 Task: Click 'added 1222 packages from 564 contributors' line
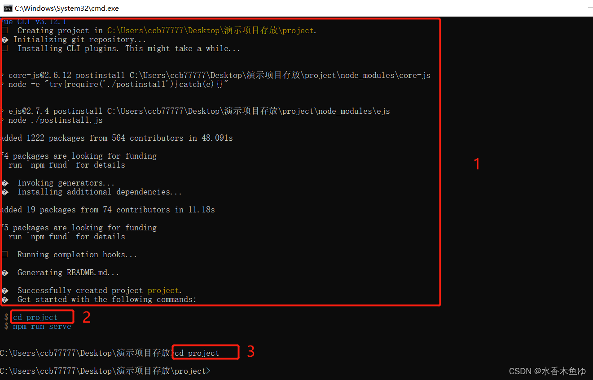point(117,138)
